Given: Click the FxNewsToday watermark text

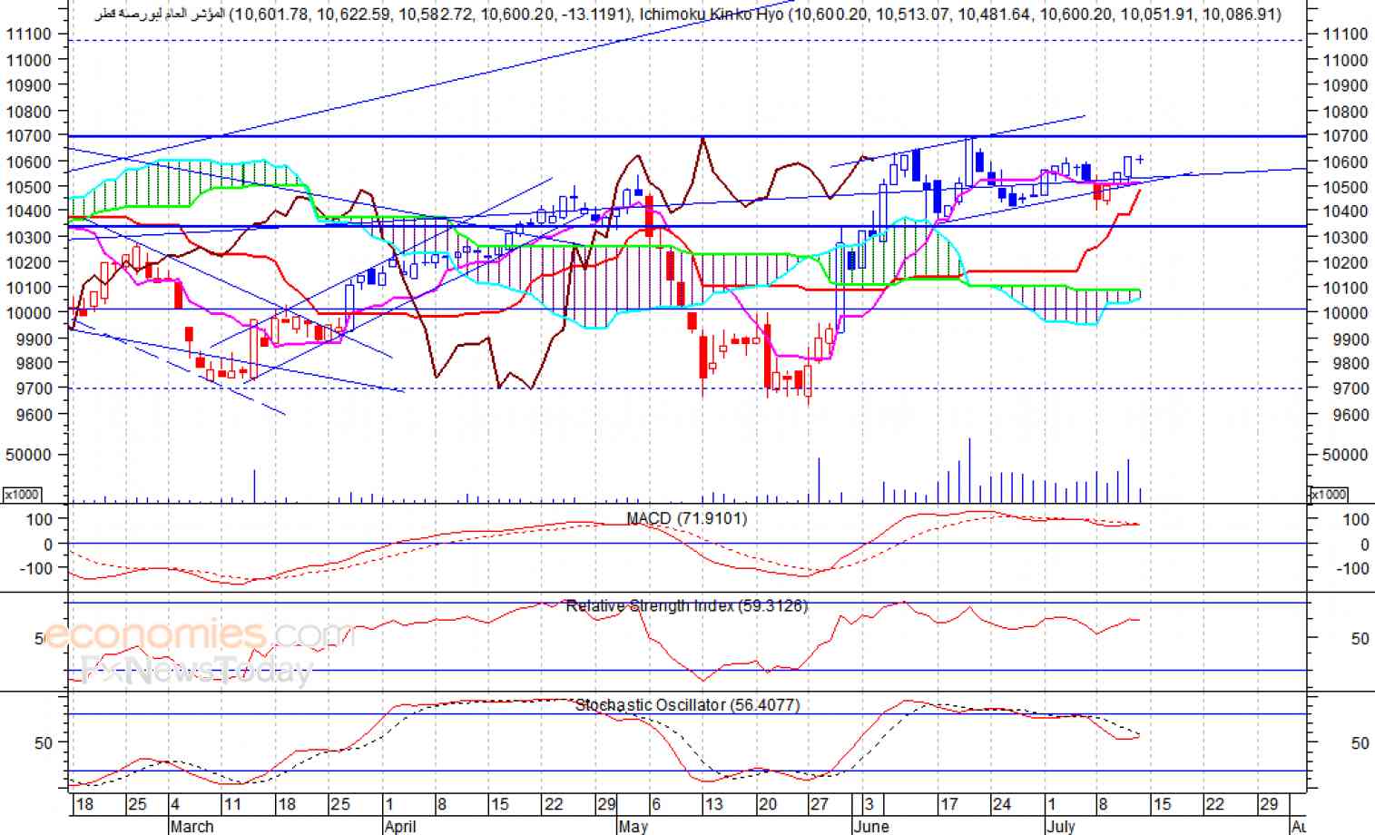Looking at the screenshot, I should coord(195,670).
